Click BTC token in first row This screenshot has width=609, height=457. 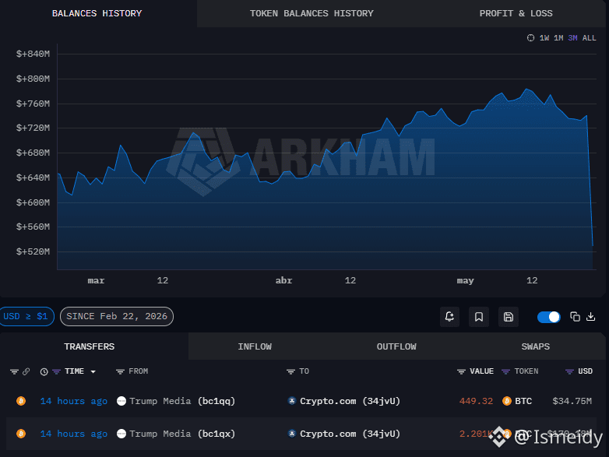click(x=523, y=401)
